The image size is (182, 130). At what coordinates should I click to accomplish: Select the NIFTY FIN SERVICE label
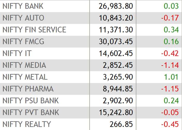tap(34, 30)
